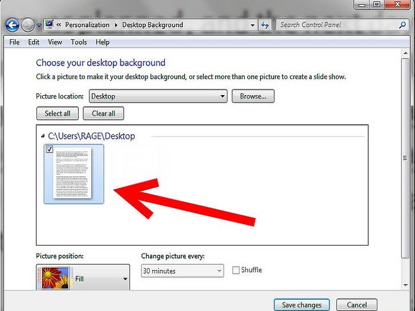
Task: Click the Select all button
Action: (58, 113)
